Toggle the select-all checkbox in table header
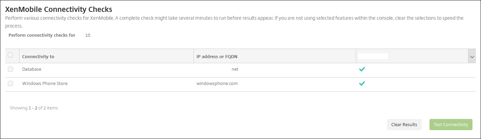Screen dimensions: 481x139 10,55
